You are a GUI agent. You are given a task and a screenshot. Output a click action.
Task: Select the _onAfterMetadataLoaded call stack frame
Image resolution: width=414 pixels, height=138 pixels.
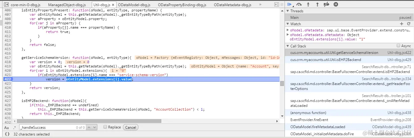(x=349, y=101)
